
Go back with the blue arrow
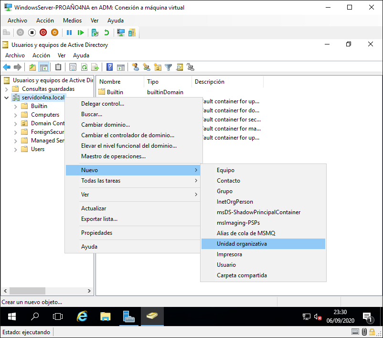7,67
